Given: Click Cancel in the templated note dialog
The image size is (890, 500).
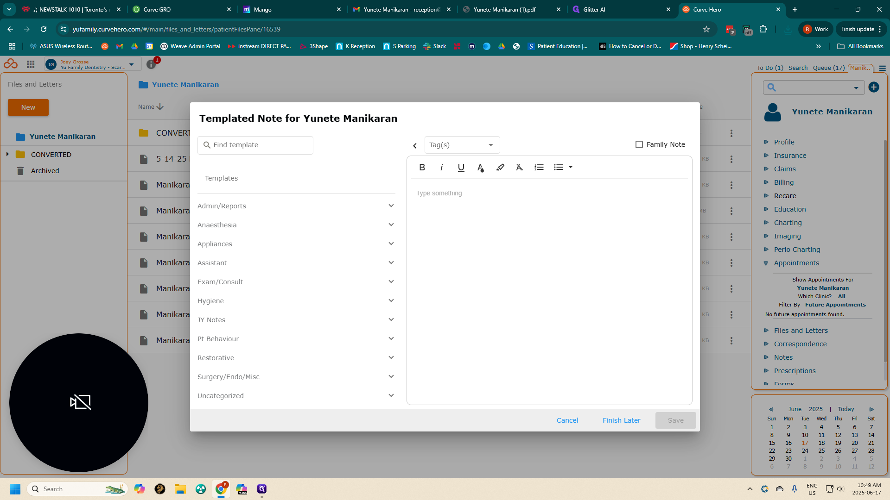Looking at the screenshot, I should (567, 420).
